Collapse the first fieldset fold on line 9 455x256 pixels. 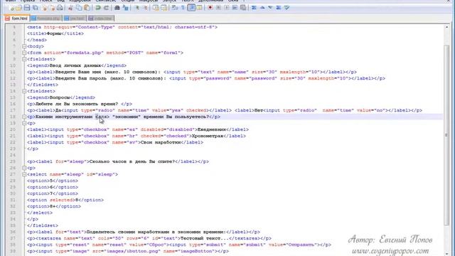[x=24, y=59]
